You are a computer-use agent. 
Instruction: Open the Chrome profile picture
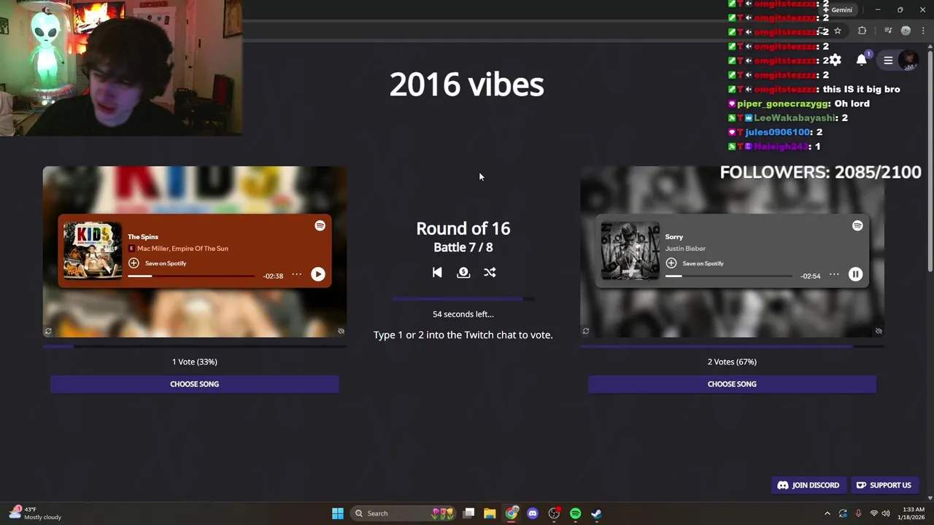coord(906,31)
